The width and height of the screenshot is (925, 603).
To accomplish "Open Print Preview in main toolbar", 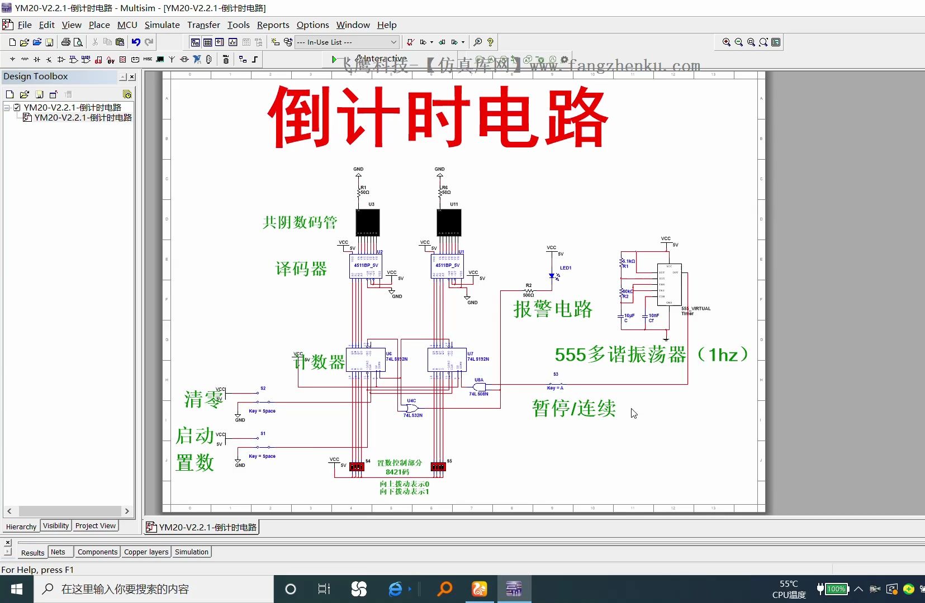I will click(x=78, y=42).
